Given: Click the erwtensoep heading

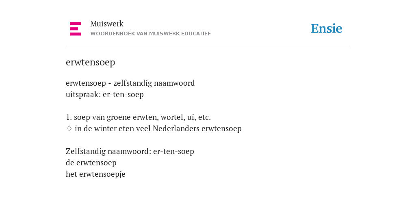Looking at the screenshot, I should (91, 62).
